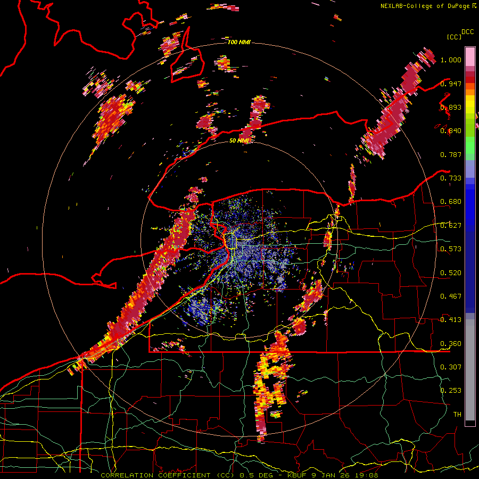479x479 pixels.
Task: Click the 0.520 legend value
Action: pos(451,273)
